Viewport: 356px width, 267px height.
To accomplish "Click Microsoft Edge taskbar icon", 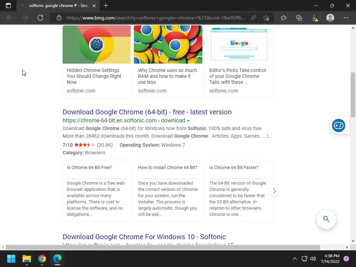I will pyautogui.click(x=57, y=259).
